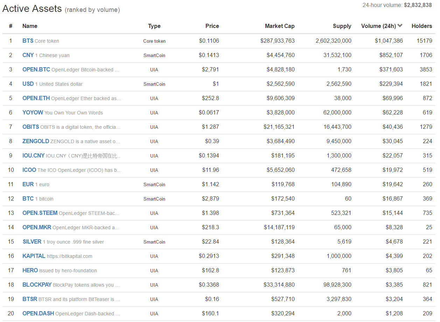The image size is (440, 322).
Task: Sort by the Type column header
Action: point(154,26)
